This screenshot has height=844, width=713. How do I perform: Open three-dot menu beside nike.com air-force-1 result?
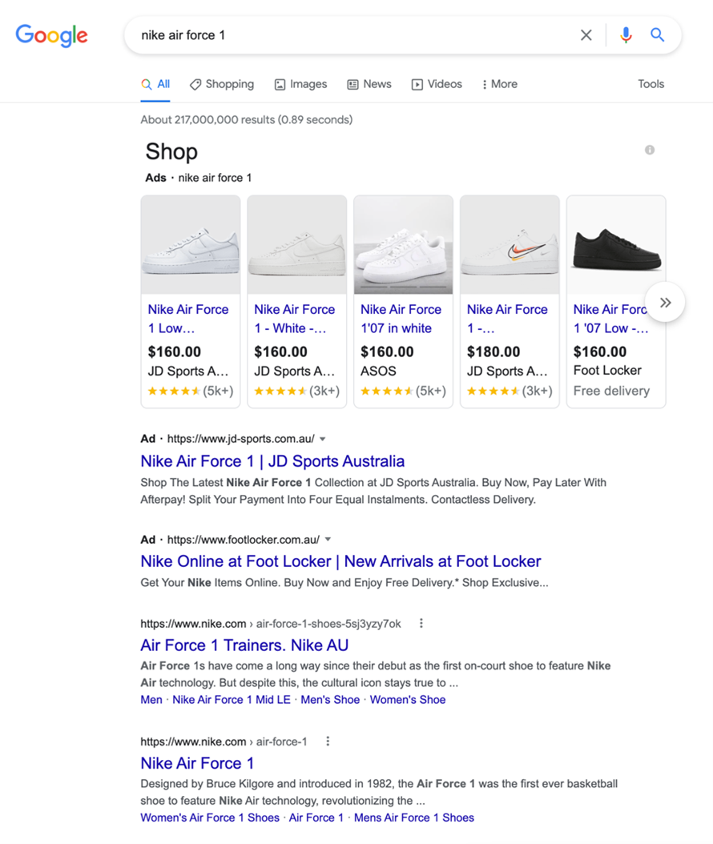pyautogui.click(x=328, y=742)
